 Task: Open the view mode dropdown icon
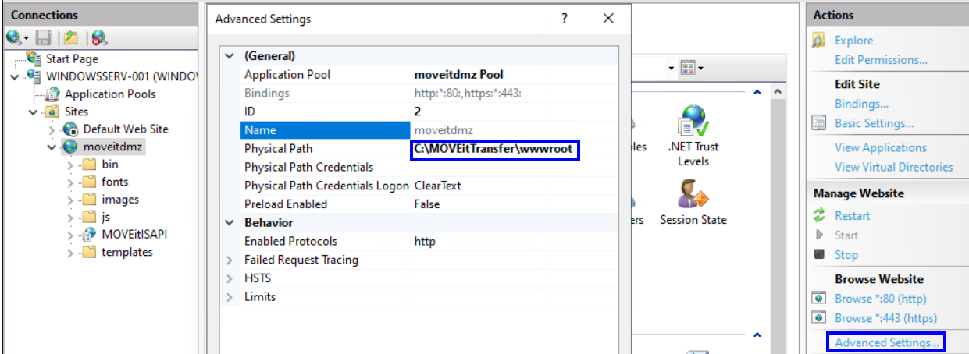tap(691, 69)
